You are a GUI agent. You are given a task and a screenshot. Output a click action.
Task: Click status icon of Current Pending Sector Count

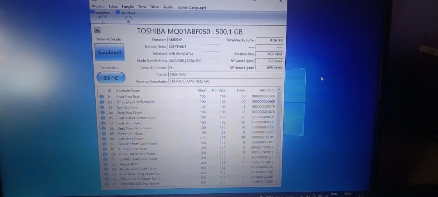(x=106, y=174)
